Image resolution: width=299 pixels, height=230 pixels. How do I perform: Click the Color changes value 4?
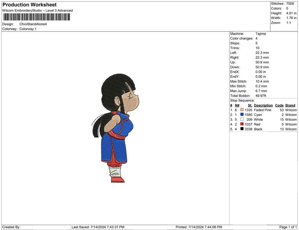click(256, 39)
